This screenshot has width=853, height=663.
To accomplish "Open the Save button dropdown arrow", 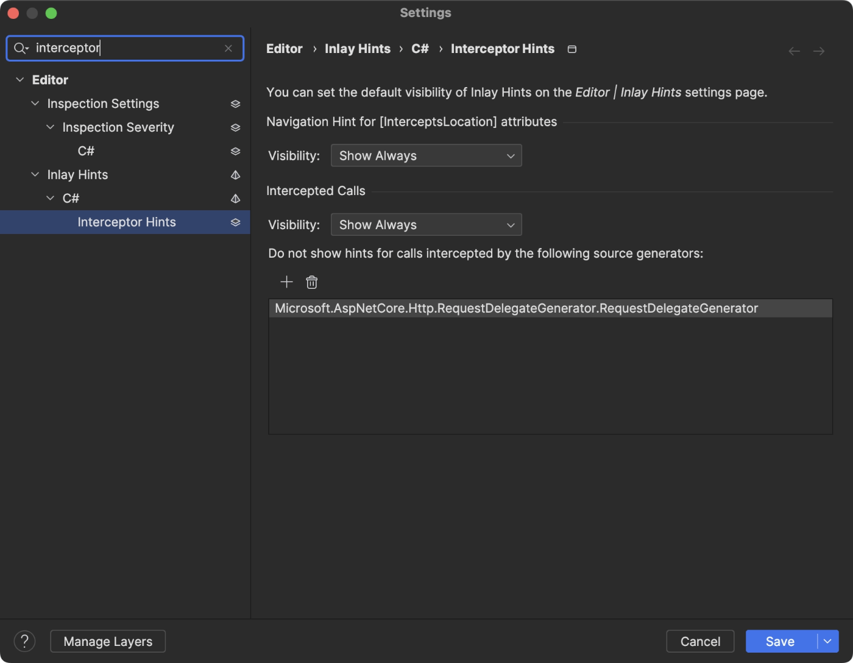I will [827, 641].
